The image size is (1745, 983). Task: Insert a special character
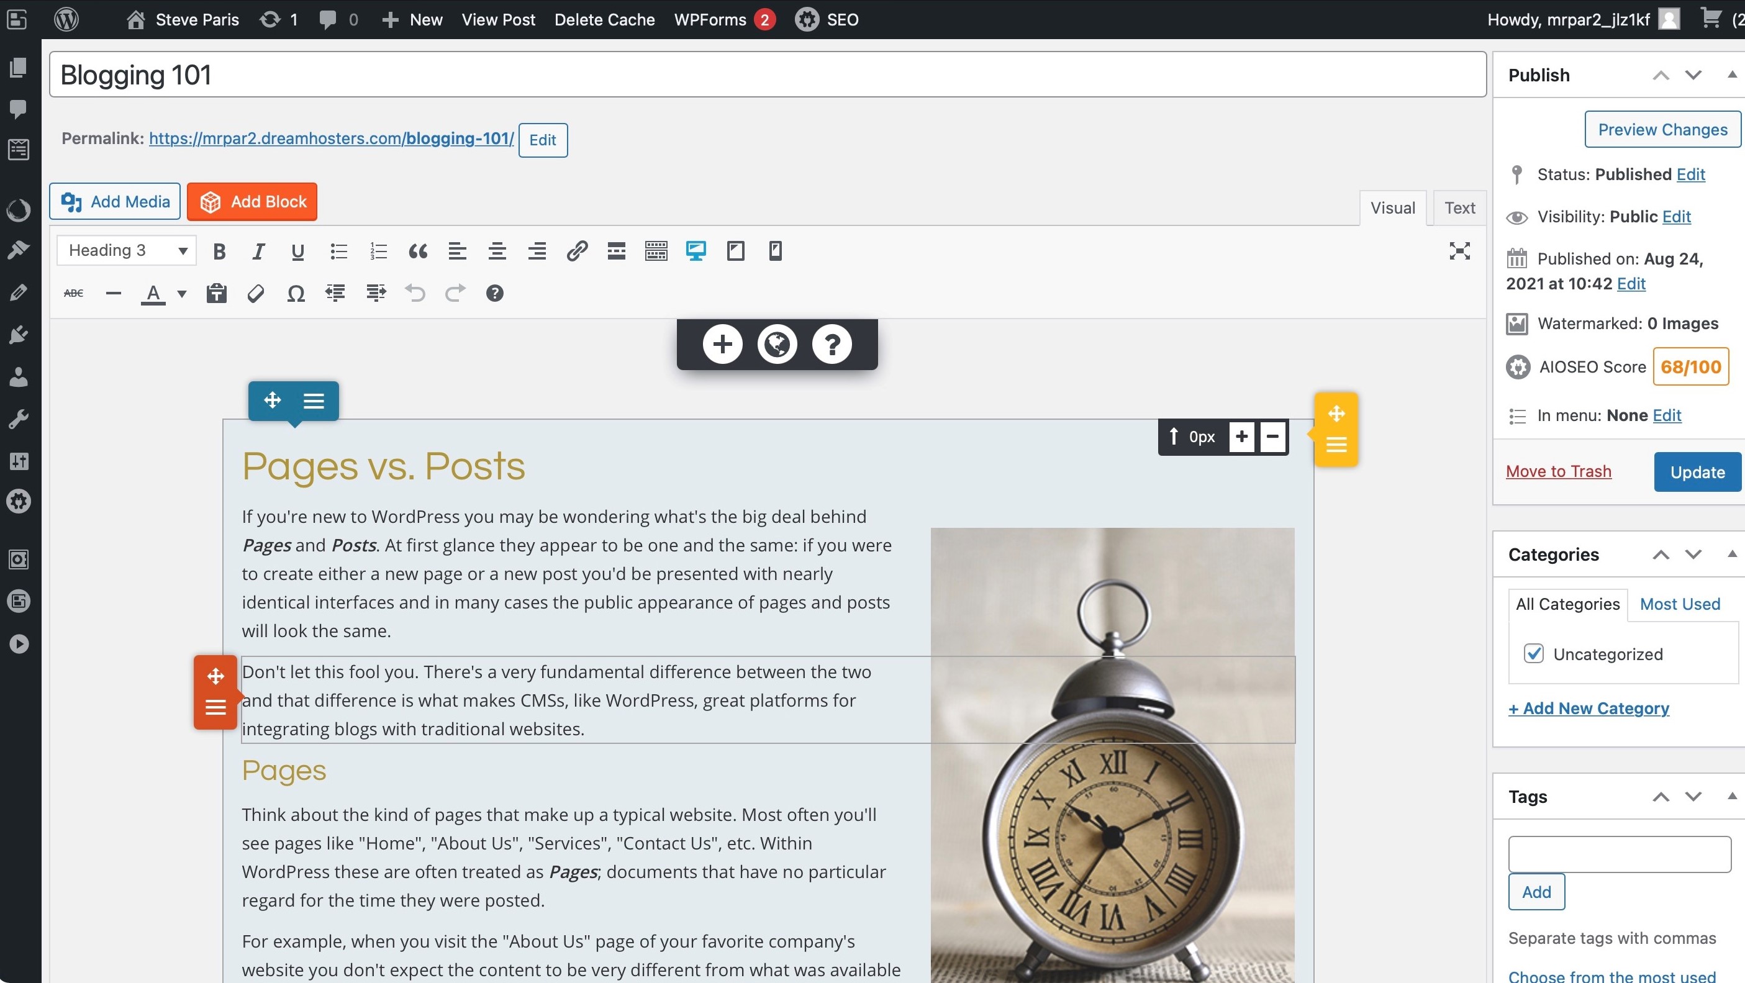click(x=296, y=292)
